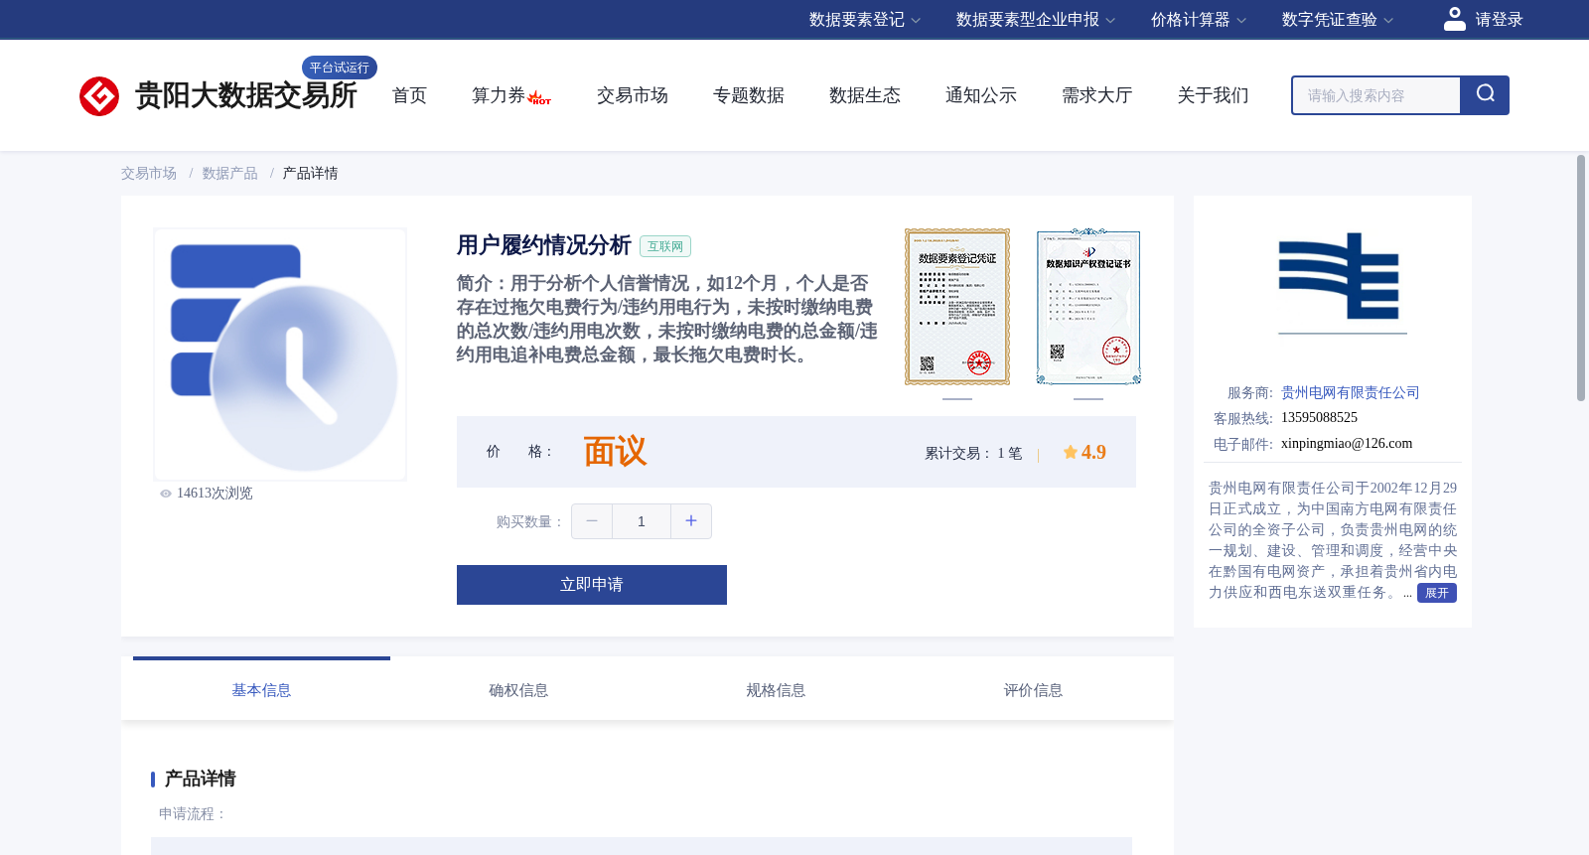Click the user avatar login icon
Image resolution: width=1589 pixels, height=855 pixels.
[1454, 19]
